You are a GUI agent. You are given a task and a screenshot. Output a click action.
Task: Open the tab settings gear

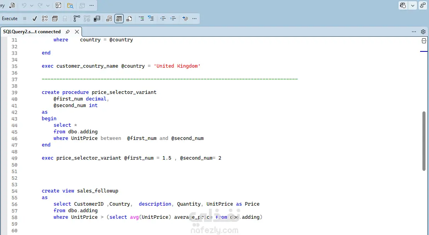point(423,32)
